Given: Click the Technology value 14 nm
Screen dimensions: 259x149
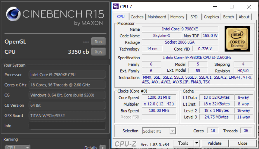Looking at the screenshot, I should (x=152, y=49).
